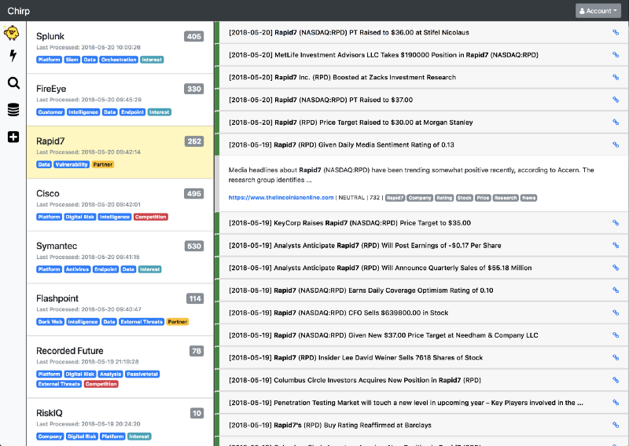This screenshot has height=446, width=629.
Task: Click the Partner tag on Rapid7
Action: pyautogui.click(x=103, y=165)
